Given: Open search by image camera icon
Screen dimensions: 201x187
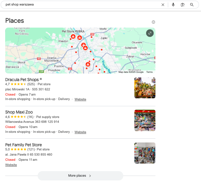Looking at the screenshot, I should [x=183, y=5].
